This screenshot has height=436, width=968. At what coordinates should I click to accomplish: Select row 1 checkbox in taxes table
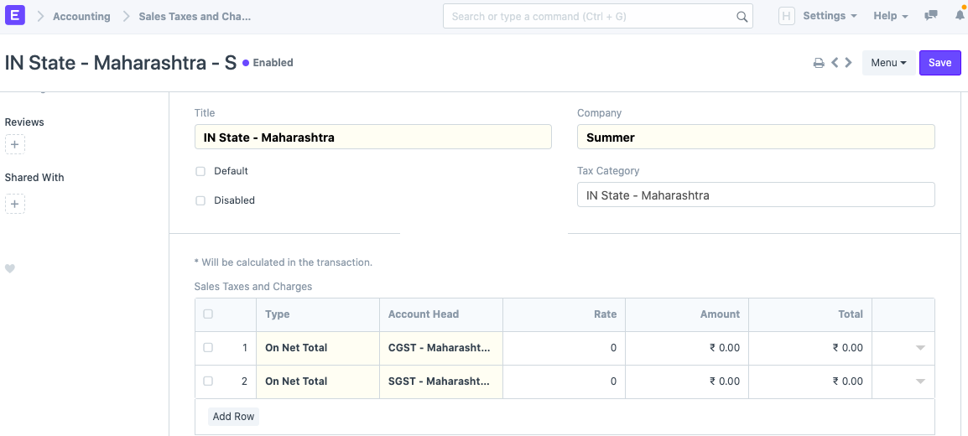(x=208, y=347)
